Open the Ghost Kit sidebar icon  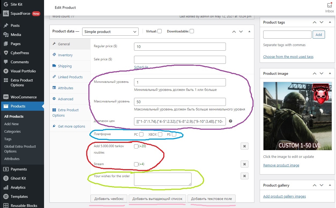6,178
